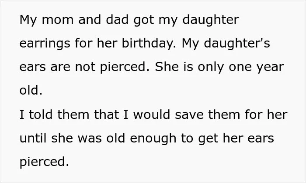
Task: Click "pierced." in the third line
Action: tap(125, 67)
